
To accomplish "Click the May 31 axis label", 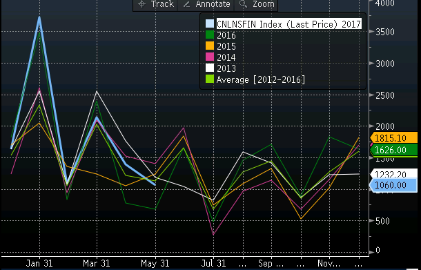I will coord(155,264).
